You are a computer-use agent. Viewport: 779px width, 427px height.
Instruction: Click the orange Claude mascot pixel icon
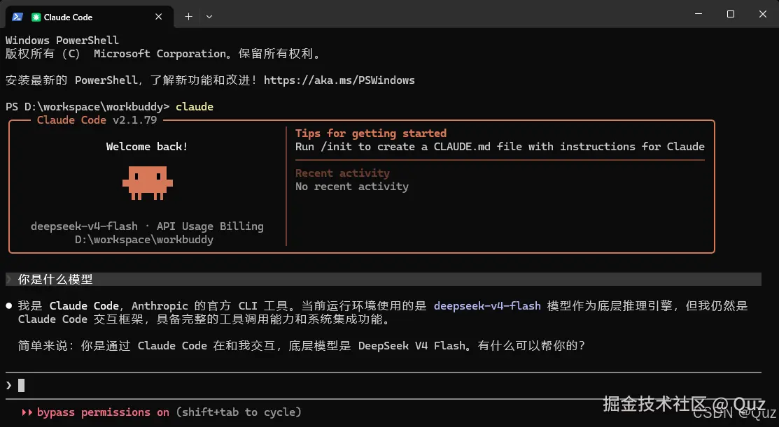tap(148, 183)
